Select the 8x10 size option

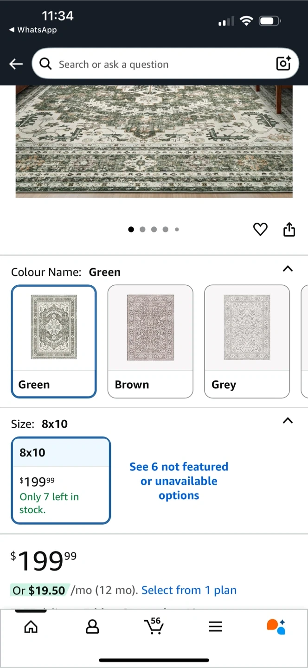(x=61, y=480)
